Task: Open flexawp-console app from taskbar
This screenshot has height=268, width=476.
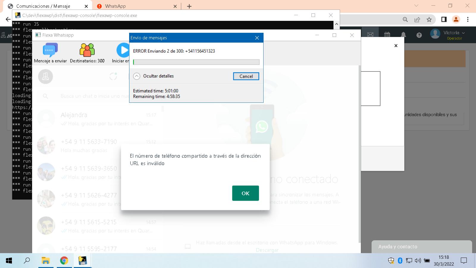Action: pos(82,261)
